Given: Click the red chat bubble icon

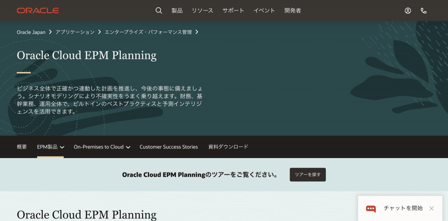Looking at the screenshot, I should tap(371, 209).
